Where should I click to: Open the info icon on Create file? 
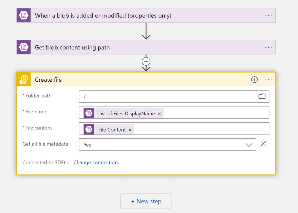(254, 80)
